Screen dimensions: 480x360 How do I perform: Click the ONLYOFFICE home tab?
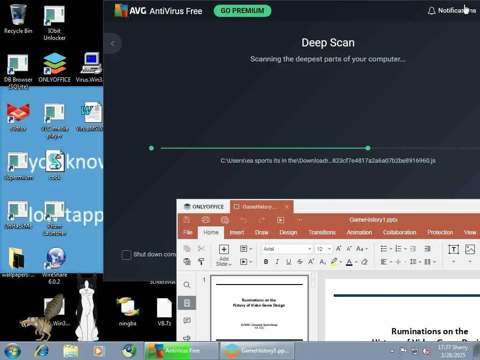click(x=204, y=207)
